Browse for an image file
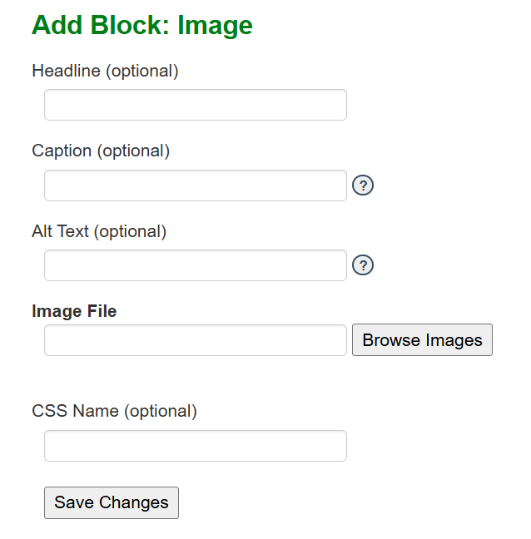Viewport: 531px width, 539px height. coord(422,340)
